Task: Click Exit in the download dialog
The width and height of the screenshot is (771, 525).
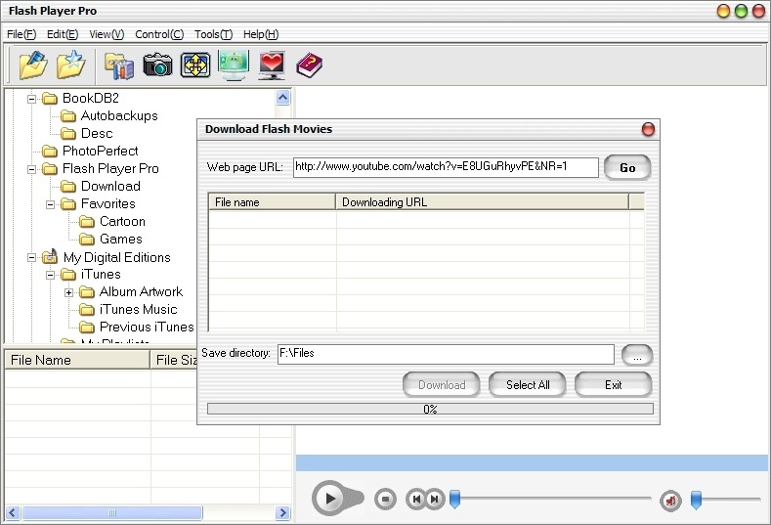Action: 613,385
